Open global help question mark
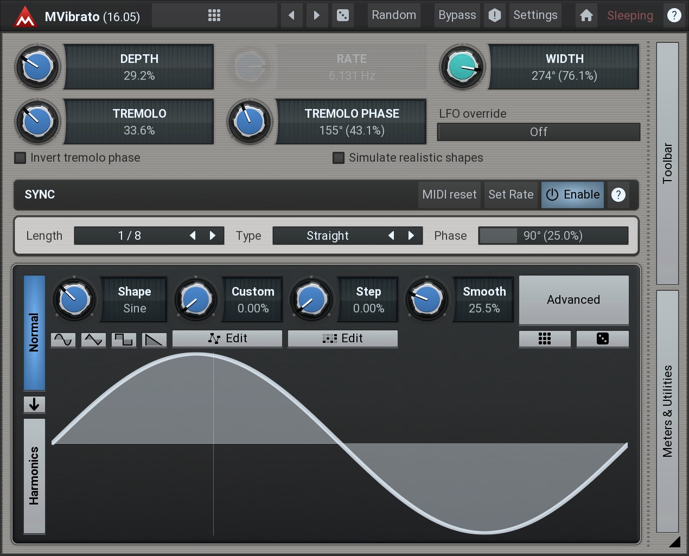The height and width of the screenshot is (556, 689). (x=674, y=15)
